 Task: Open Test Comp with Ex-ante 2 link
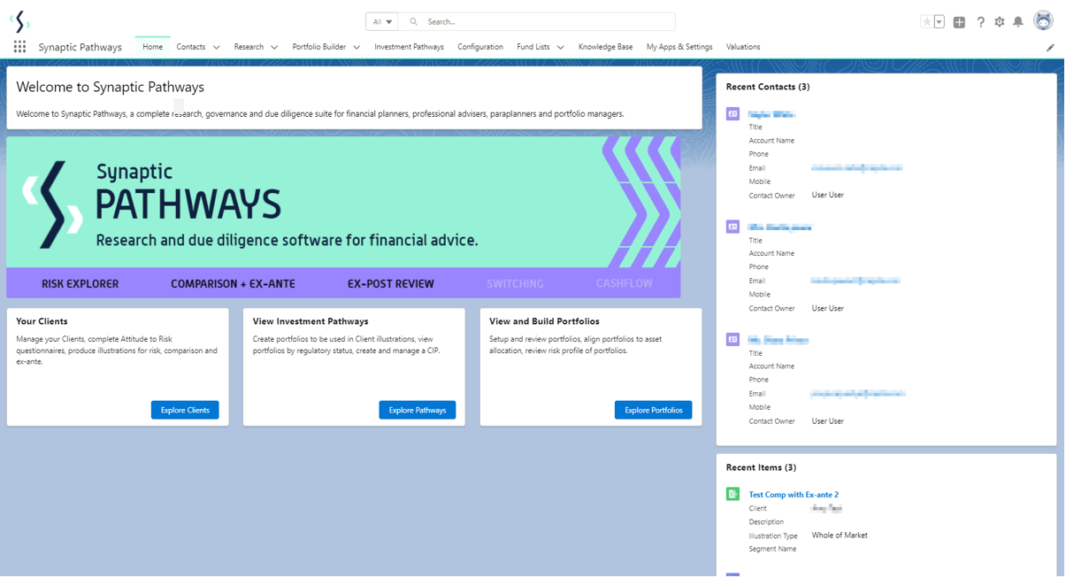794,495
